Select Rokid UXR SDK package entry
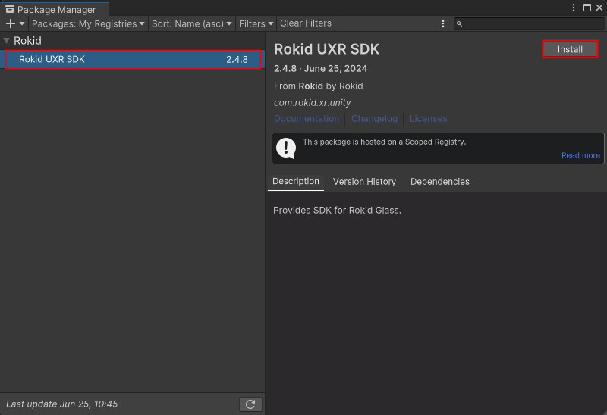This screenshot has width=607, height=415. point(133,60)
